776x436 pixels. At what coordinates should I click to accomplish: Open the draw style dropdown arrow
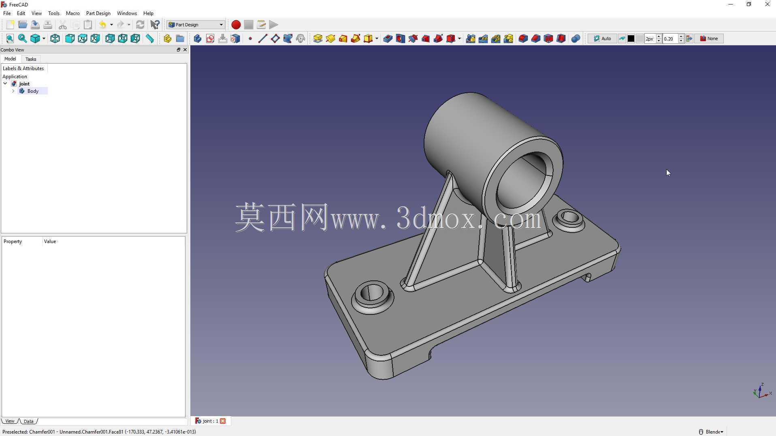(x=44, y=38)
